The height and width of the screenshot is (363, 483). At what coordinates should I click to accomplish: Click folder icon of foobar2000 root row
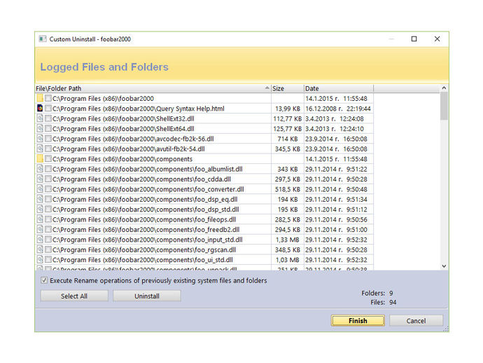40,98
